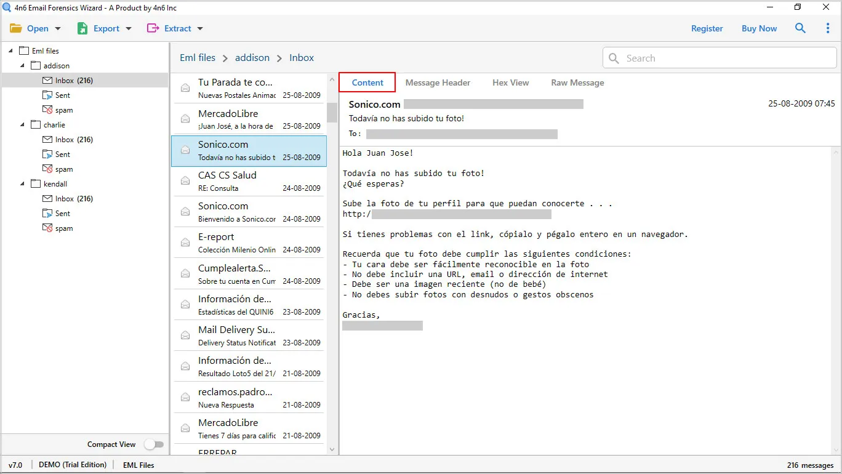This screenshot has width=842, height=474.
Task: Tick the charlie folder checkbox
Action: pyautogui.click(x=36, y=125)
